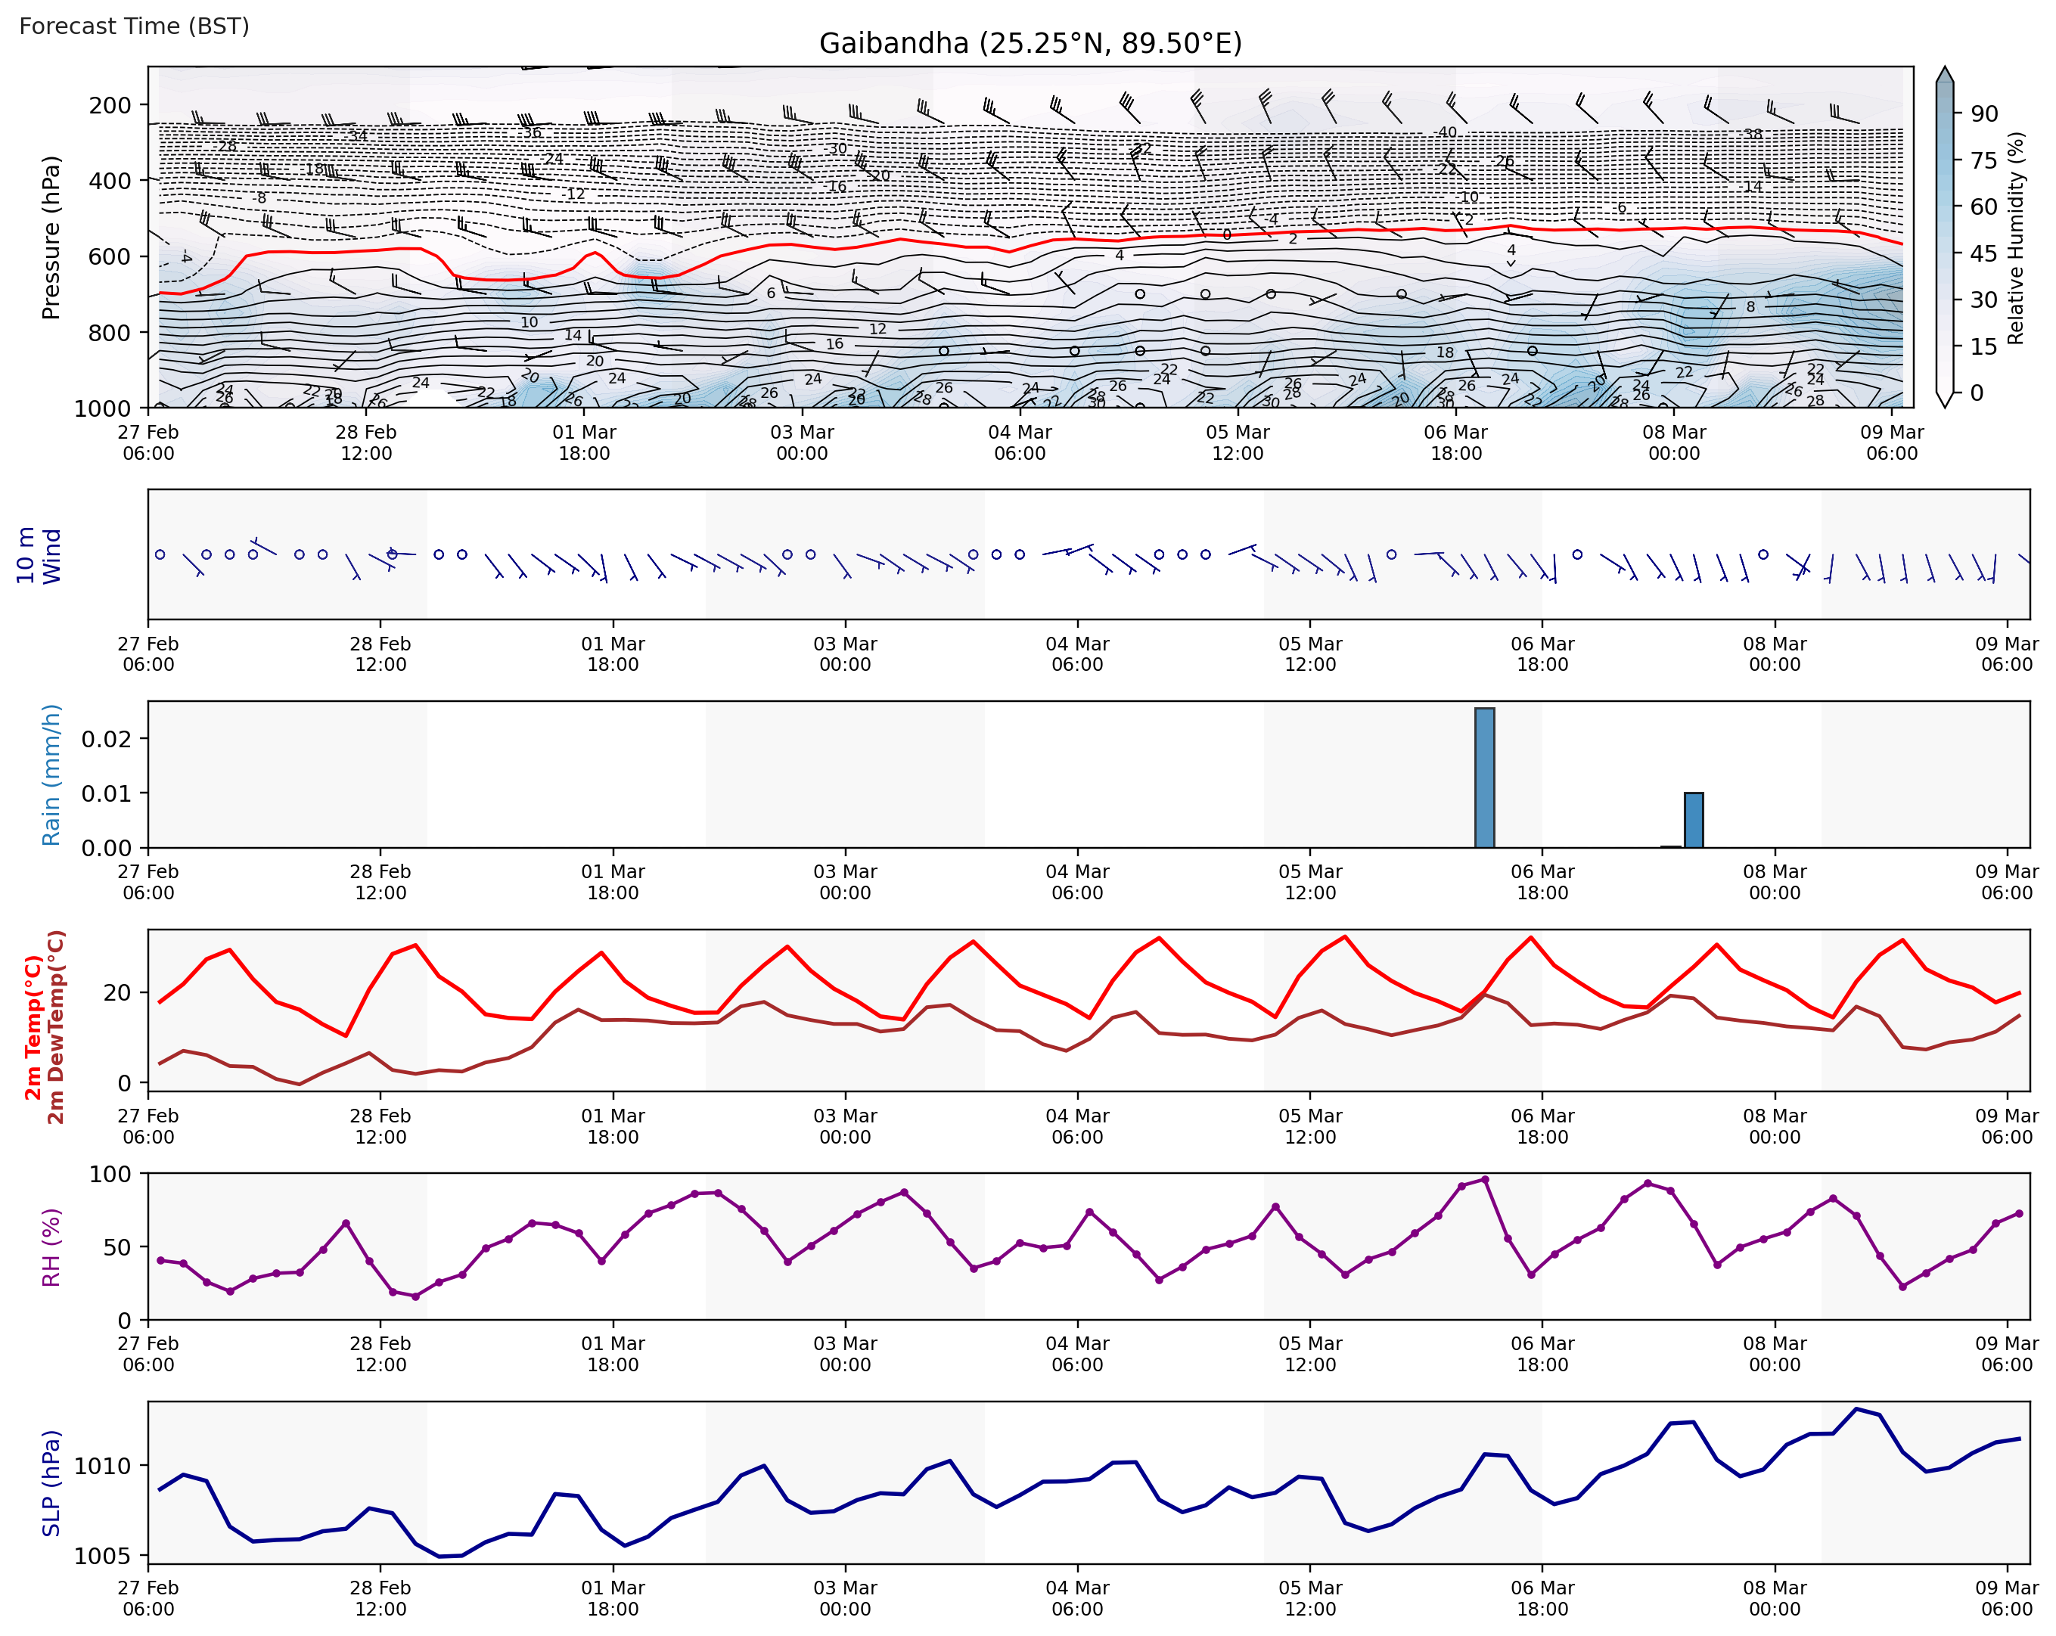2056x1636 pixels.
Task: Click the 90 tick on humidity colorbar
Action: click(1983, 114)
